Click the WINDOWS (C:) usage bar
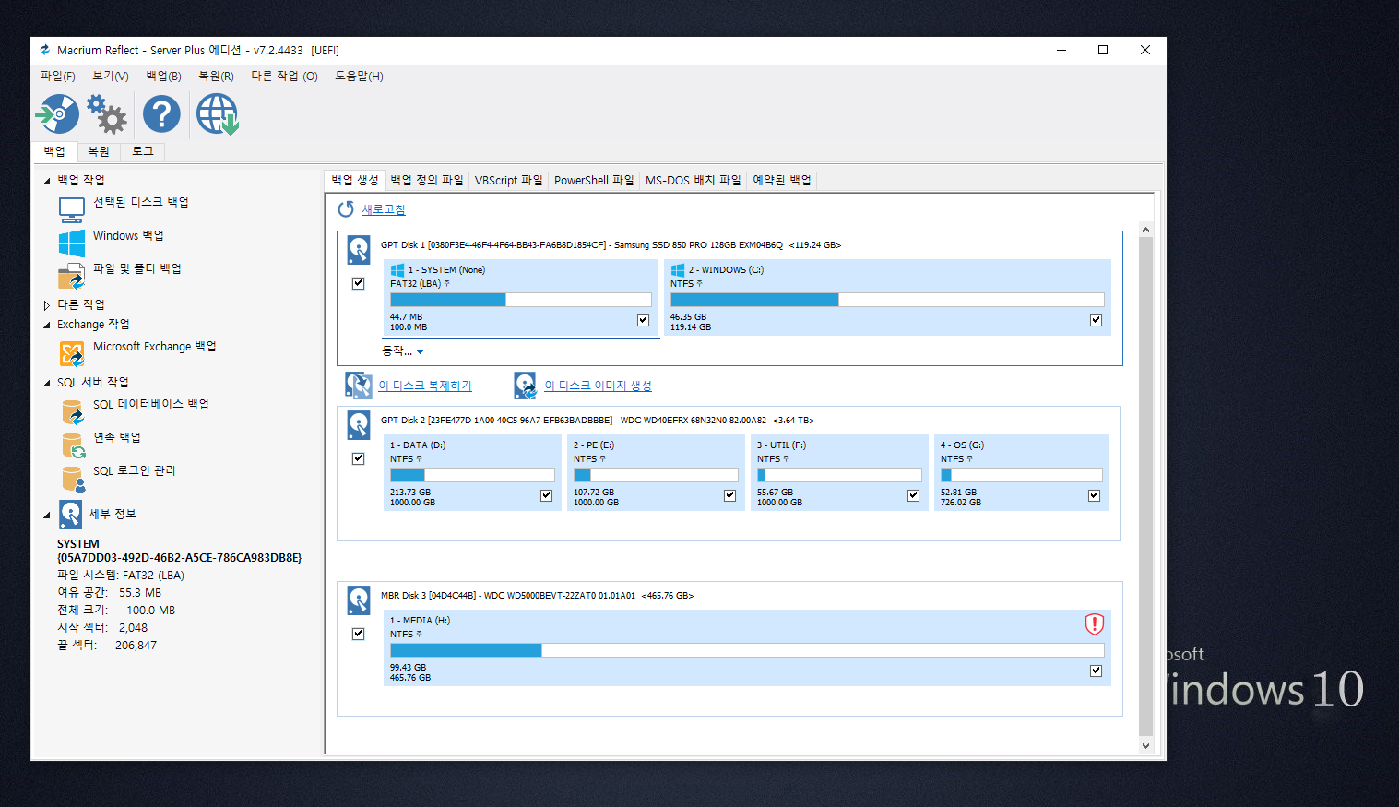 point(887,300)
